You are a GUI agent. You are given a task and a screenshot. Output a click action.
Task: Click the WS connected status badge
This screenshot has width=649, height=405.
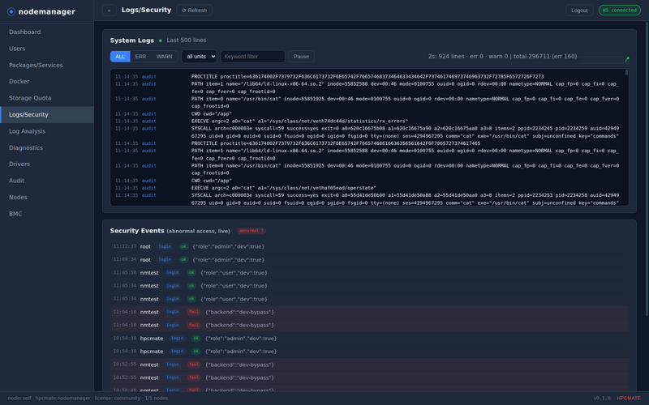click(x=619, y=11)
